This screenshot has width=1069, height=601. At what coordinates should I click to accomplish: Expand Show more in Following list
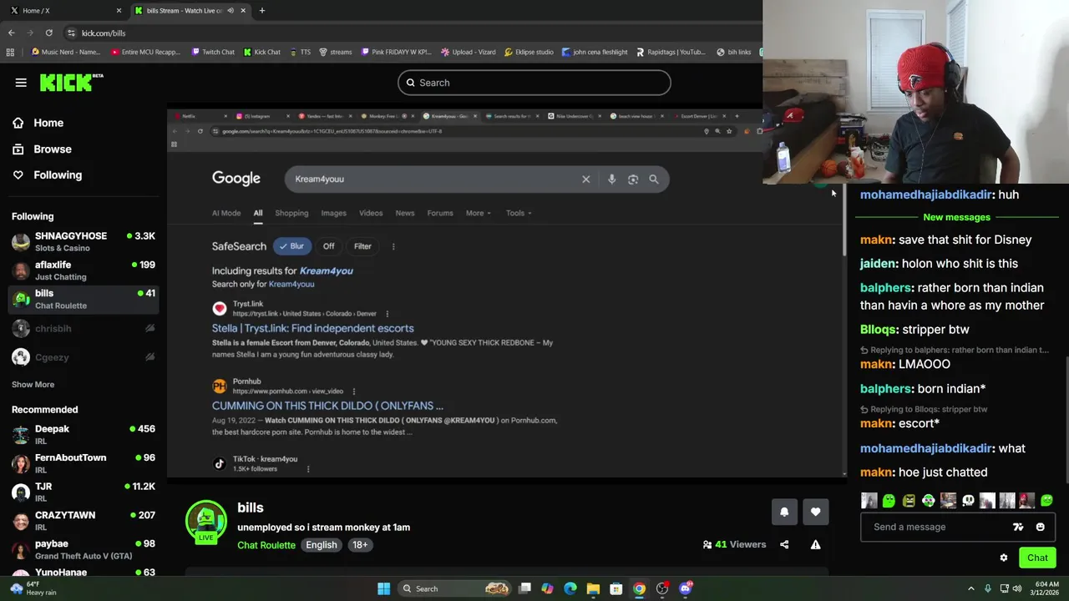point(33,384)
